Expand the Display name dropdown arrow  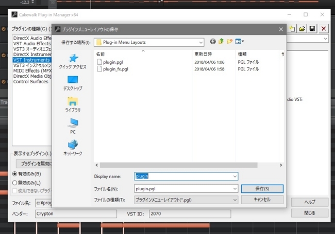(235, 176)
